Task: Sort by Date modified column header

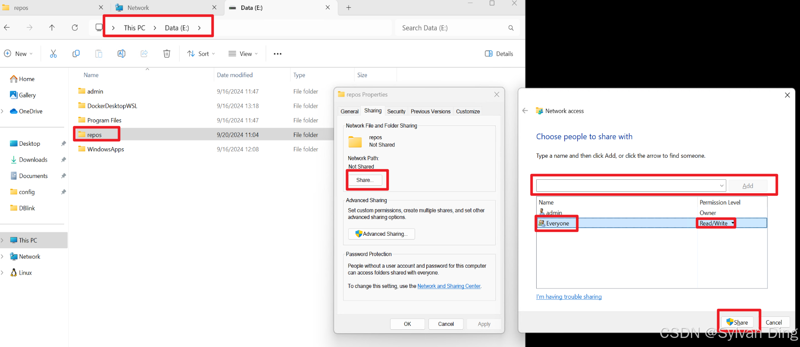Action: (235, 75)
